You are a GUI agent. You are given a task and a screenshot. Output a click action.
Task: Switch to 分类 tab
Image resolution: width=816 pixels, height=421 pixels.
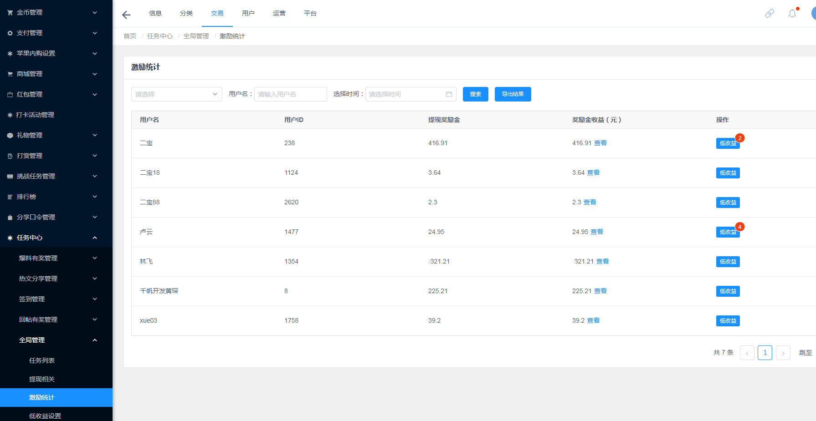[x=186, y=13]
